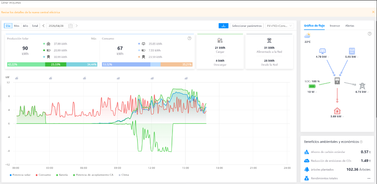Click Más in Producción Solar card
Image resolution: width=377 pixels, height=184 pixels.
click(93, 38)
